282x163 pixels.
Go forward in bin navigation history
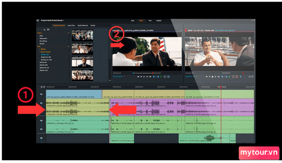pos(41,30)
